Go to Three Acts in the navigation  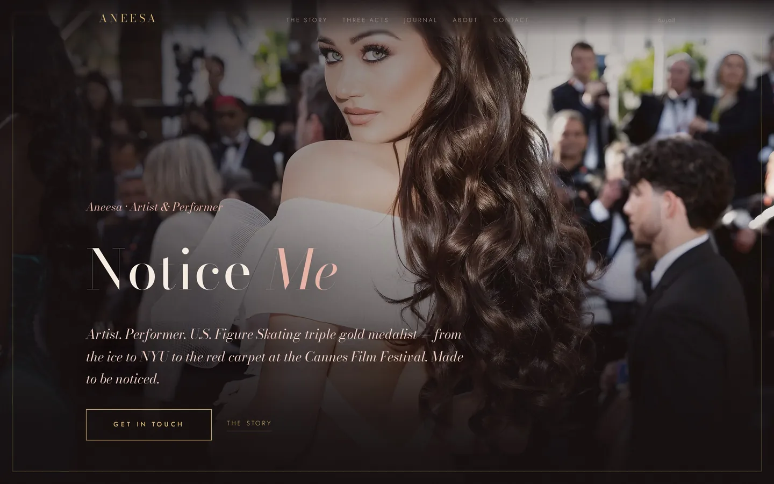coord(365,20)
